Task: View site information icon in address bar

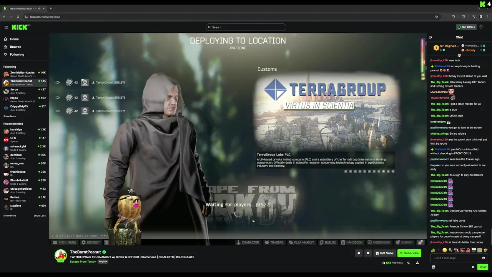Action: [27, 17]
